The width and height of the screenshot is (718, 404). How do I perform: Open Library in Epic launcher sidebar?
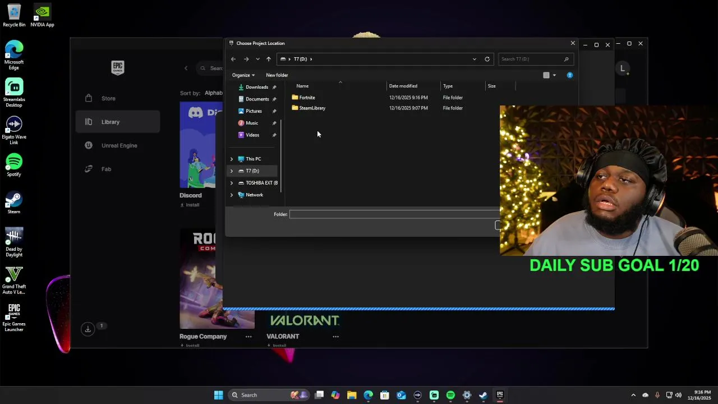[x=118, y=122]
